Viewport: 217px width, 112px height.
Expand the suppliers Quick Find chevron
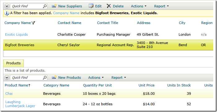tap(7, 6)
